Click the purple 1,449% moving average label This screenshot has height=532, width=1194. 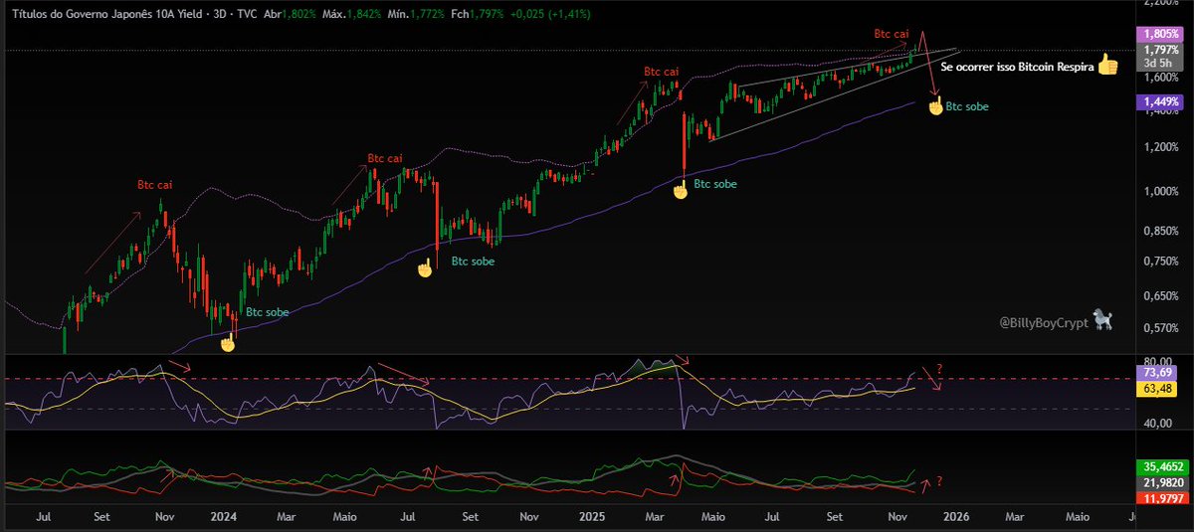[x=1162, y=101]
